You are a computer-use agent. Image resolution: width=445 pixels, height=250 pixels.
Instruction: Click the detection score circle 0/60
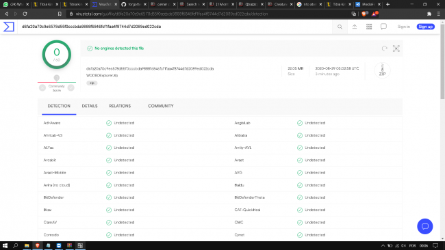(x=57, y=55)
